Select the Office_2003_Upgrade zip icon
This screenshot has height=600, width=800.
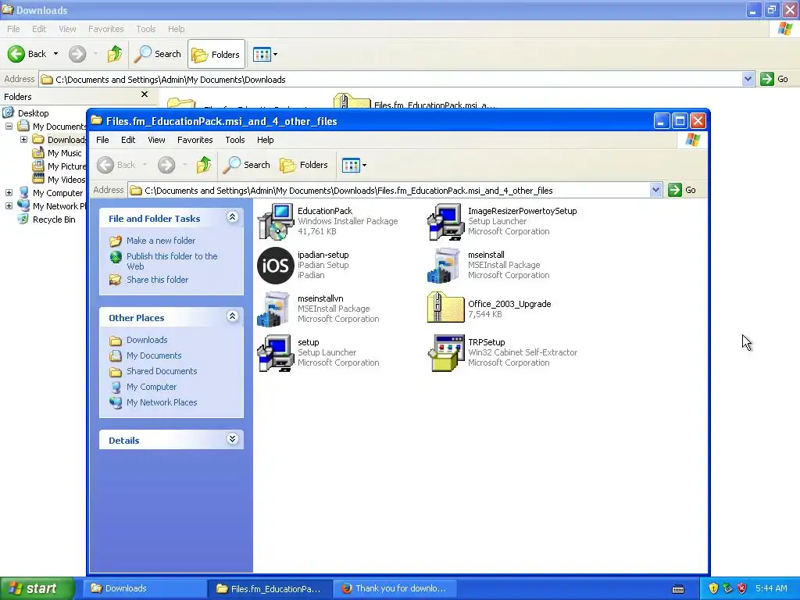[446, 308]
